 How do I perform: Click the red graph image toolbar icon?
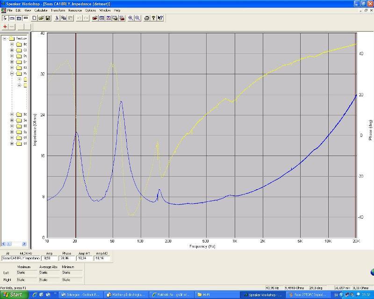pos(122,18)
